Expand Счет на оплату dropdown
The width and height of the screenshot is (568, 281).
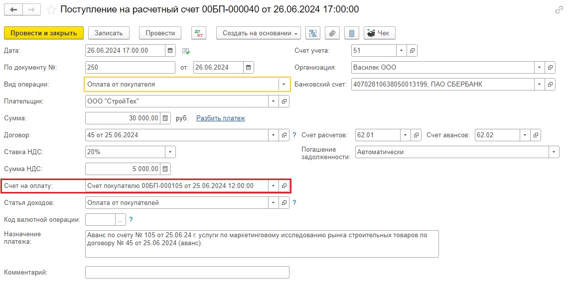pyautogui.click(x=274, y=186)
